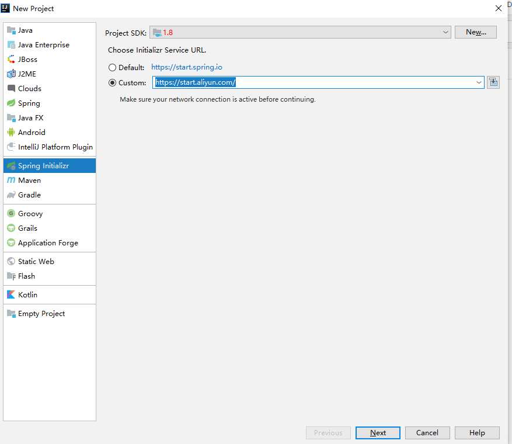Click the 'Project SDK:' label
The image size is (512, 444).
point(126,33)
